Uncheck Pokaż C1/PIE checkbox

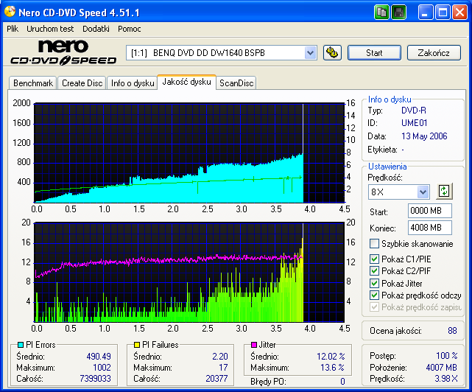click(374, 259)
